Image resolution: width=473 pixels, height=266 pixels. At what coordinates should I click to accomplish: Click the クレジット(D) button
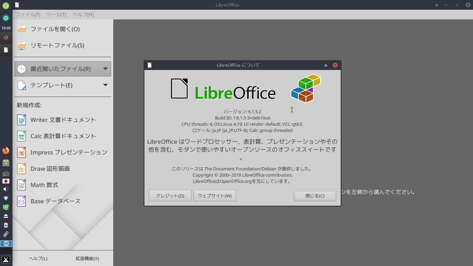(170, 196)
